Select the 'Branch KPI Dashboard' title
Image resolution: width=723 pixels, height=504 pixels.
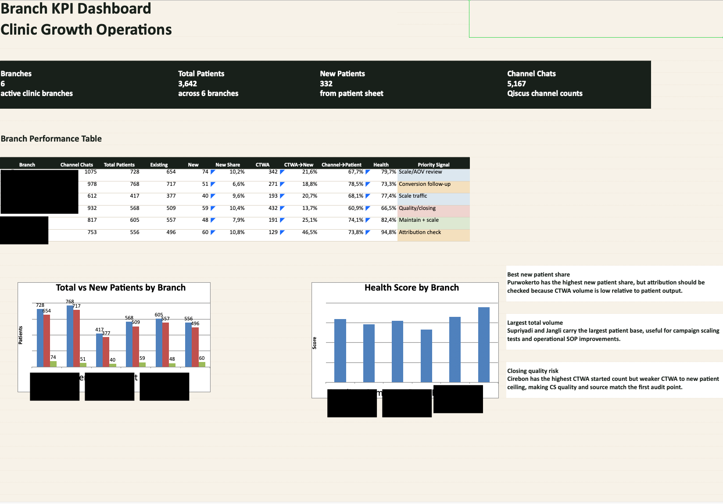76,8
